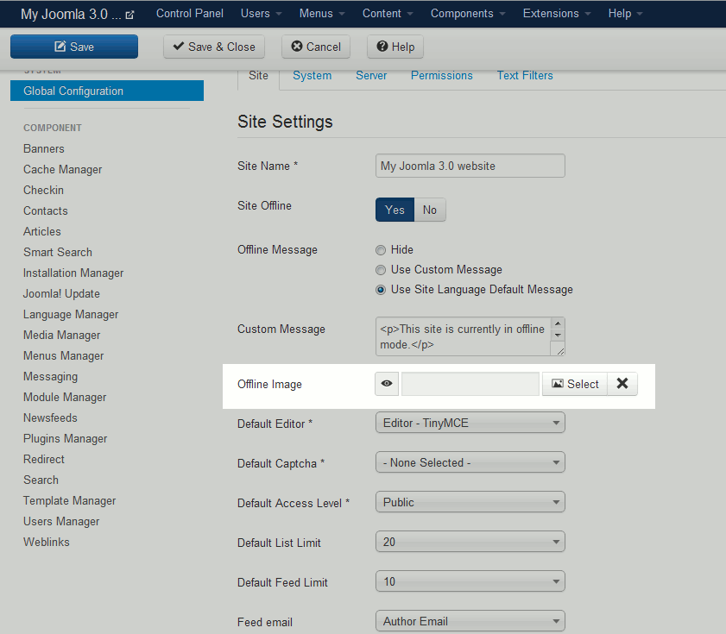Open Users Manager settings
The width and height of the screenshot is (726, 634).
tap(61, 522)
